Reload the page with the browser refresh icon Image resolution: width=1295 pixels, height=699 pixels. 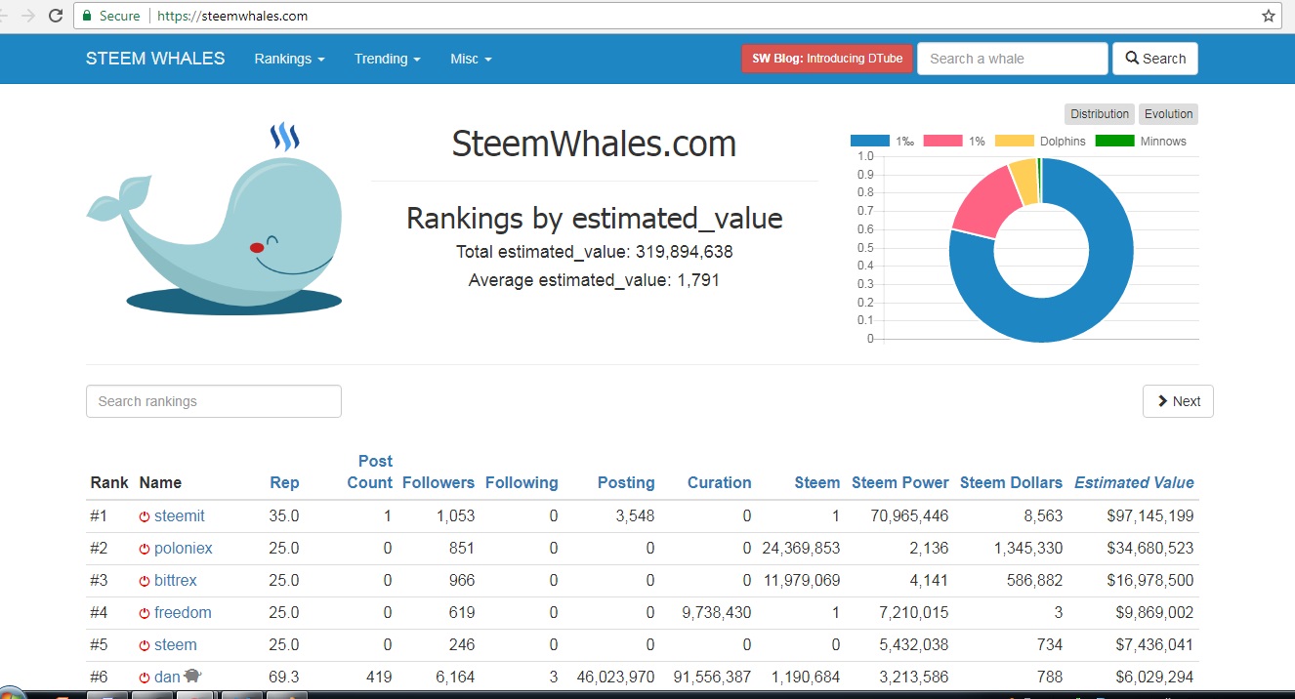coord(55,16)
